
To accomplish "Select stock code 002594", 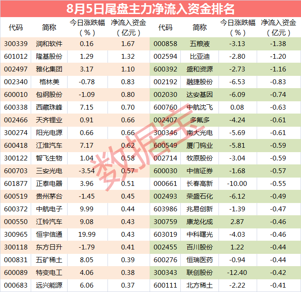I will (165, 57).
